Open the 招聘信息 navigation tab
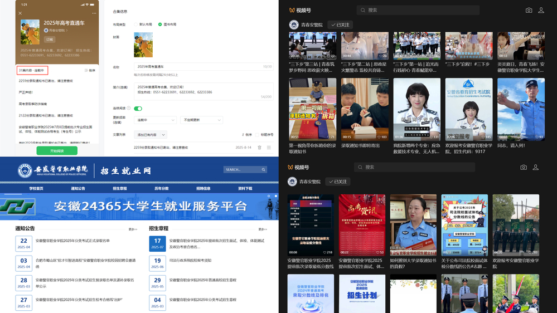The height and width of the screenshot is (313, 557). click(203, 188)
